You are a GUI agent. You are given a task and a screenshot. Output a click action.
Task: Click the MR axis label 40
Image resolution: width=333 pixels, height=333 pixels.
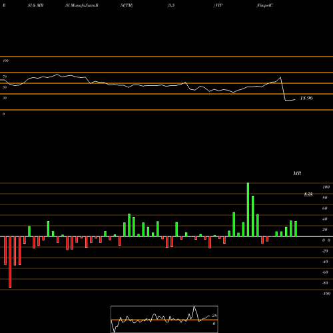(325, 219)
